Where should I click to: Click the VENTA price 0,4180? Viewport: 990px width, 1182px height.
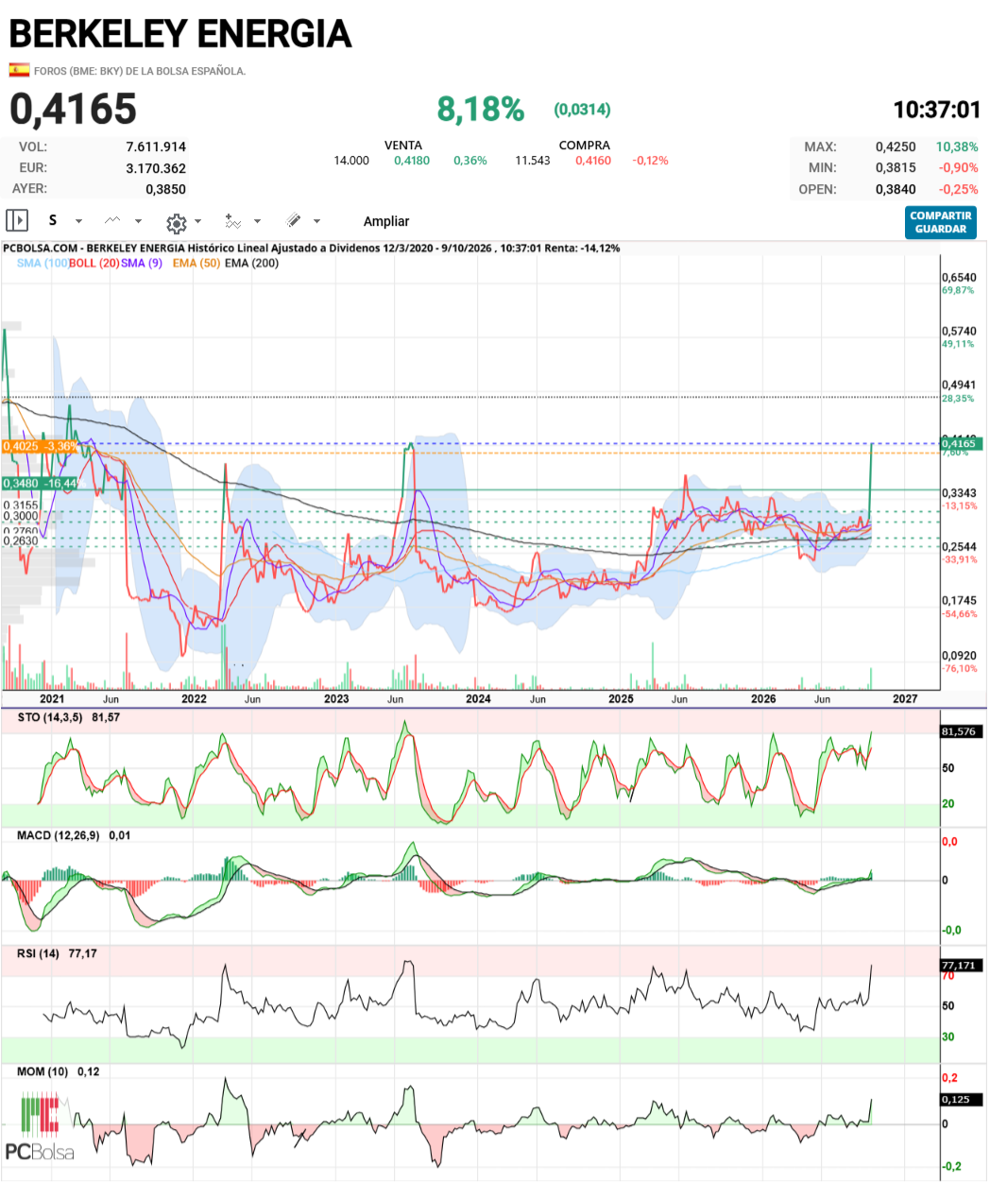click(412, 161)
